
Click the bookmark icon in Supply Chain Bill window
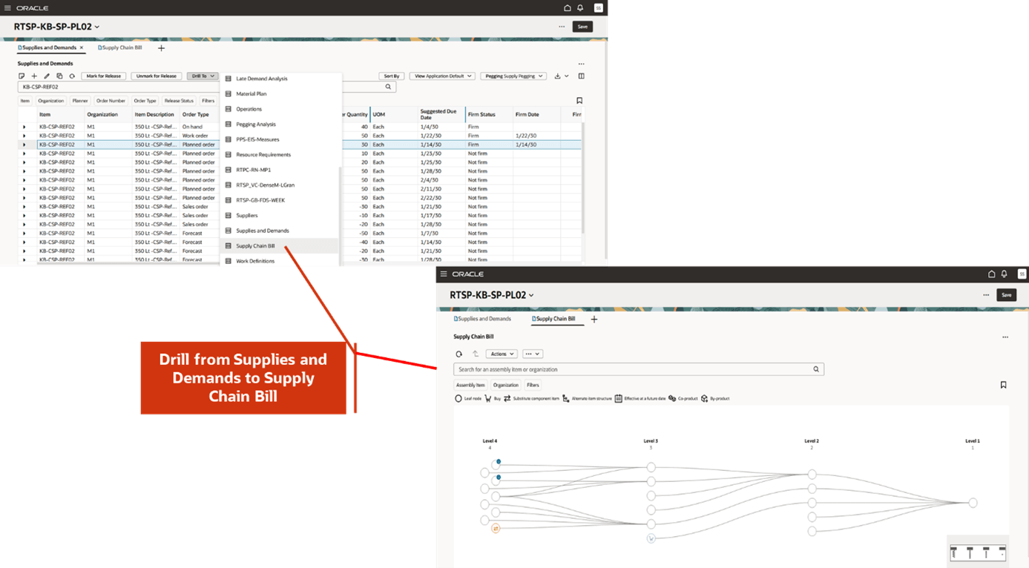(x=1003, y=385)
